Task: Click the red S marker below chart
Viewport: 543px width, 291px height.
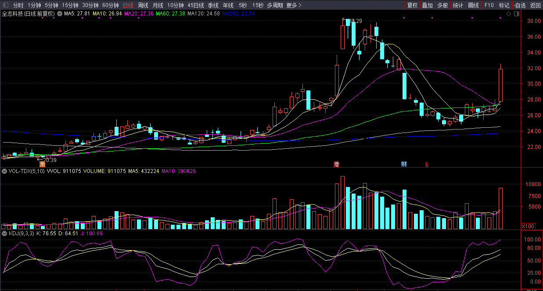Action: click(426, 165)
